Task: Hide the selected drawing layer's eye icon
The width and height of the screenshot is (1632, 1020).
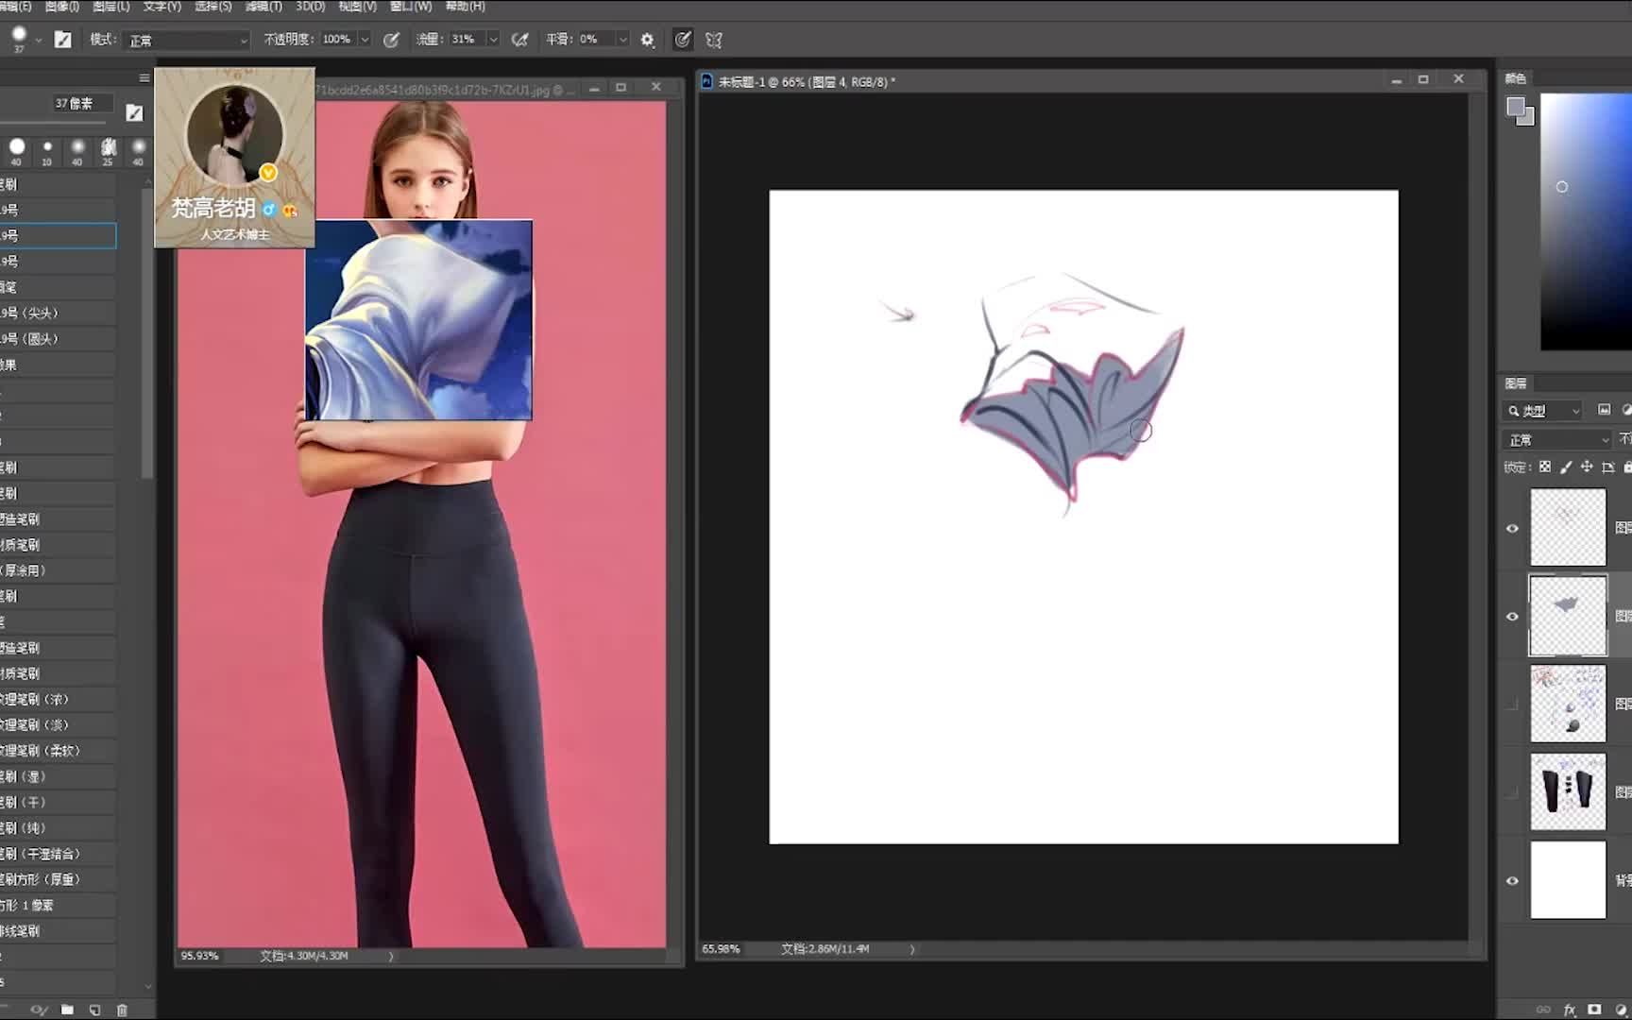Action: coord(1512,616)
